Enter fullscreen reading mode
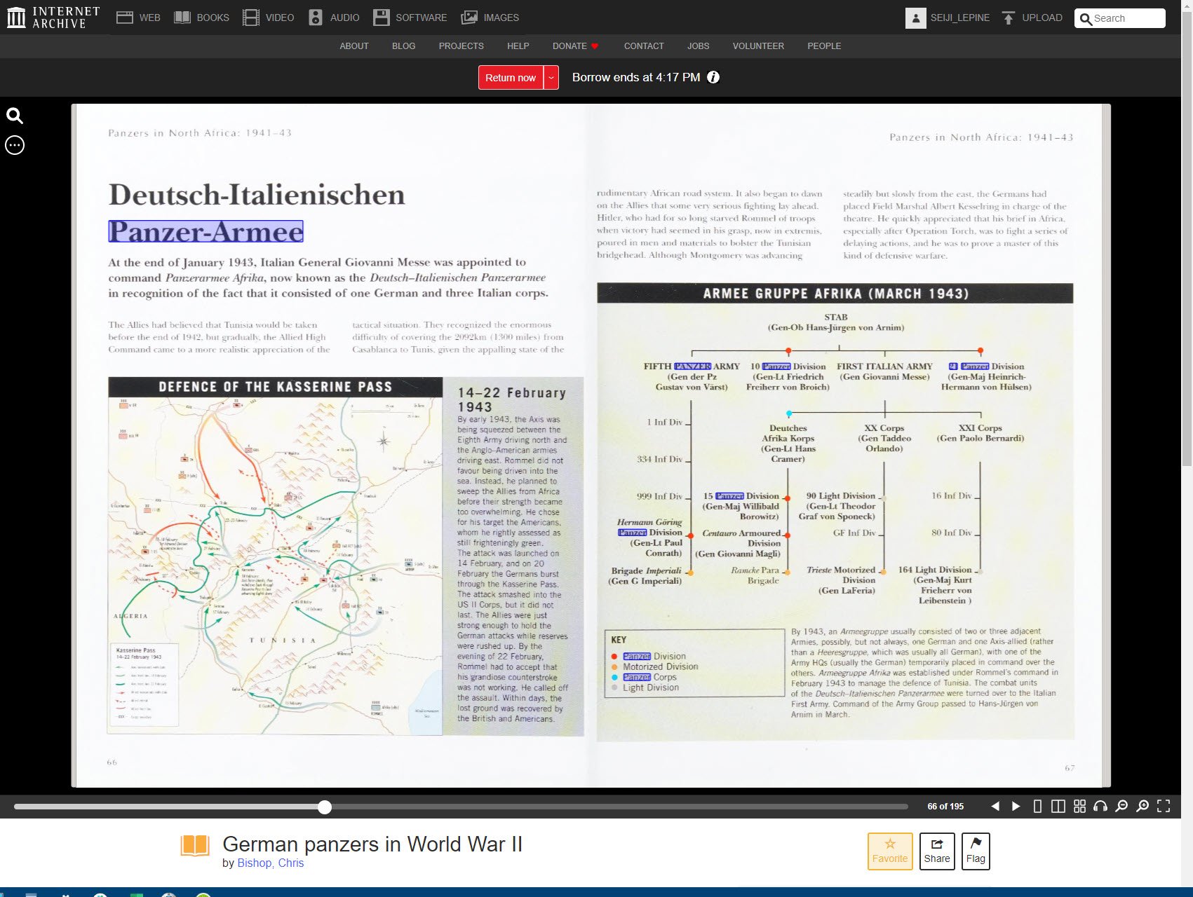The width and height of the screenshot is (1193, 897). click(x=1164, y=807)
